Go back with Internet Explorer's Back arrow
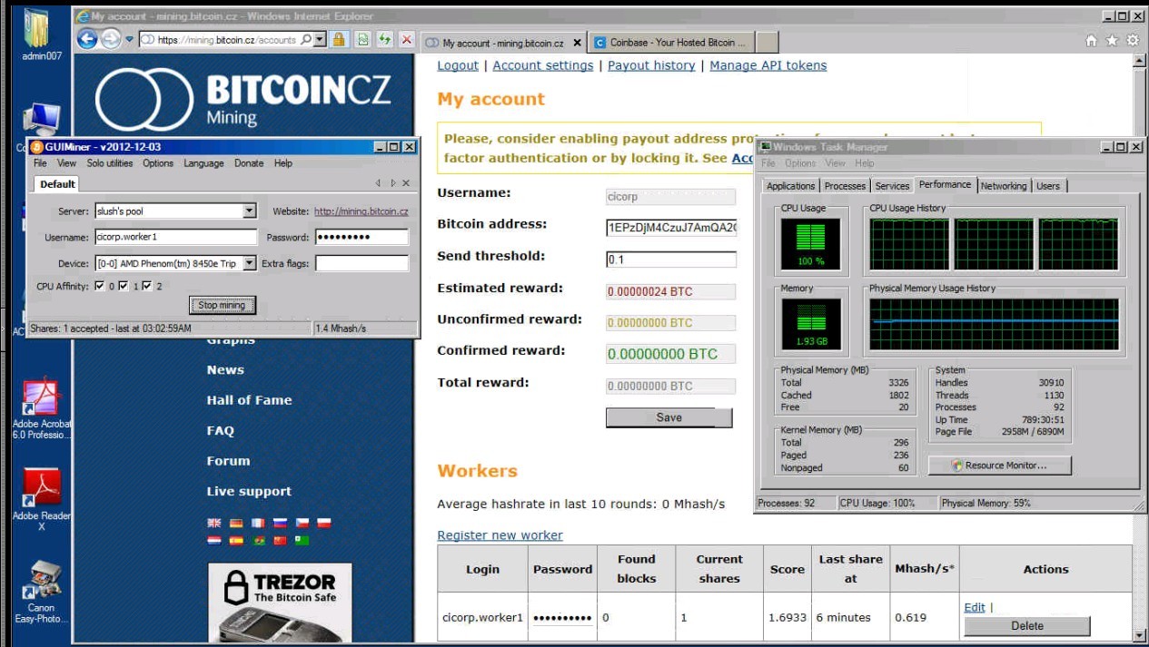Screen dimensions: 1149x647 click(x=87, y=39)
